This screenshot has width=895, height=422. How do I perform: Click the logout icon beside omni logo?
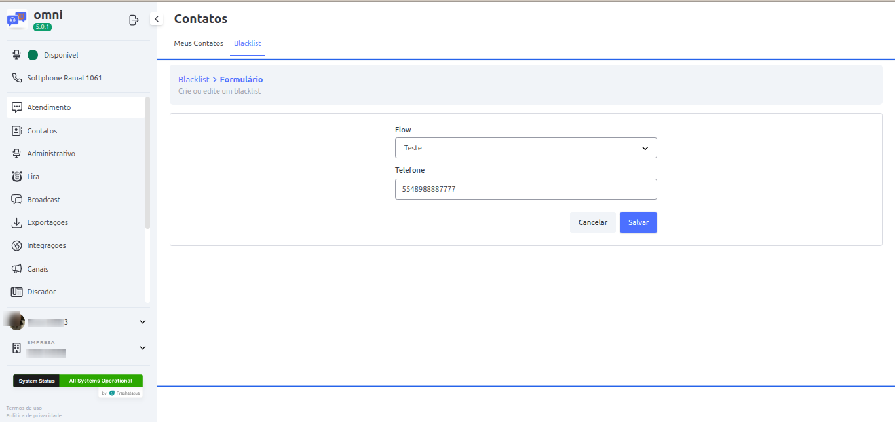pyautogui.click(x=134, y=20)
